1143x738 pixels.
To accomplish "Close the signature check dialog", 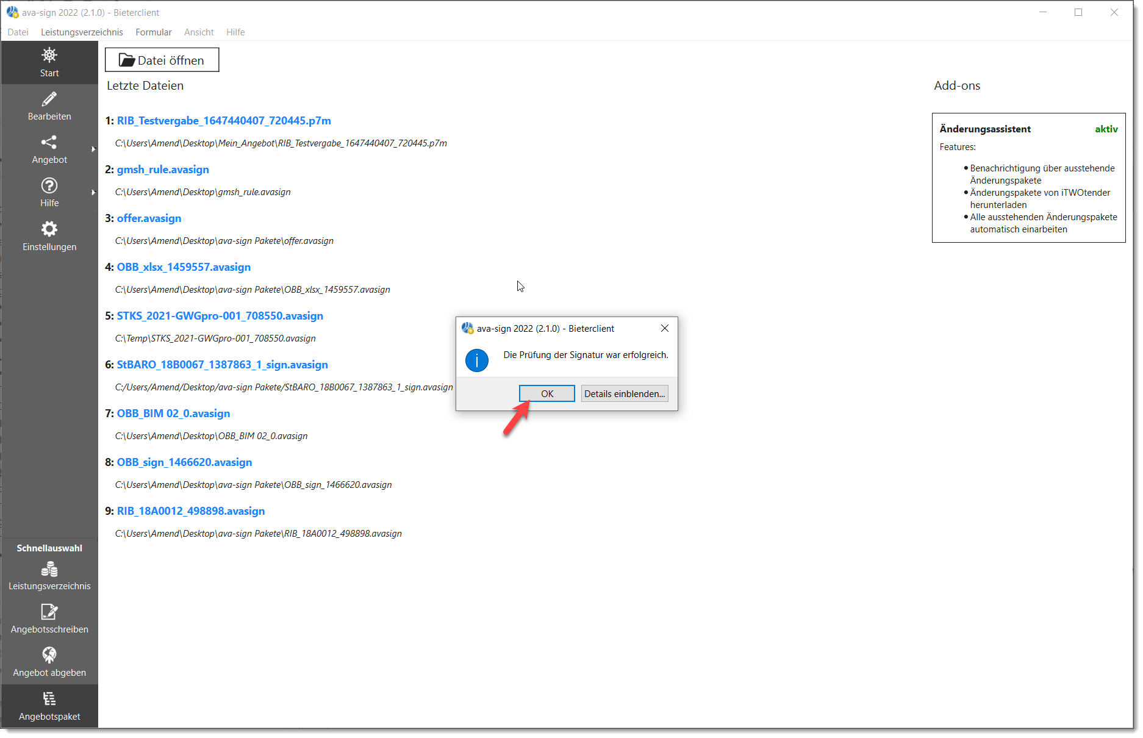I will click(665, 328).
